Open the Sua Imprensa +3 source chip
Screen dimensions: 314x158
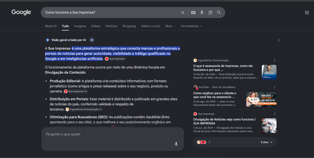click(x=76, y=91)
